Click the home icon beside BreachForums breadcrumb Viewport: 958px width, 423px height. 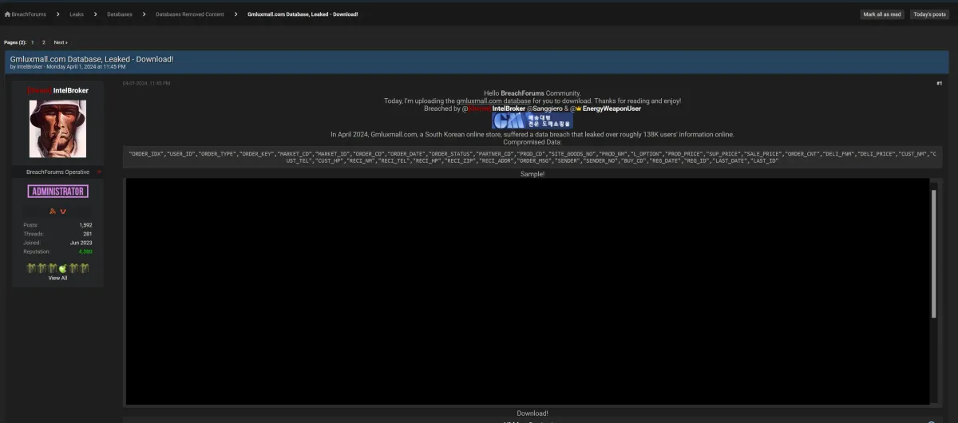7,14
